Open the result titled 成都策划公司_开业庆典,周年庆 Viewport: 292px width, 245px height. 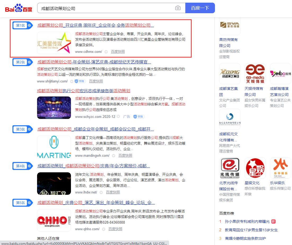pos(96,25)
